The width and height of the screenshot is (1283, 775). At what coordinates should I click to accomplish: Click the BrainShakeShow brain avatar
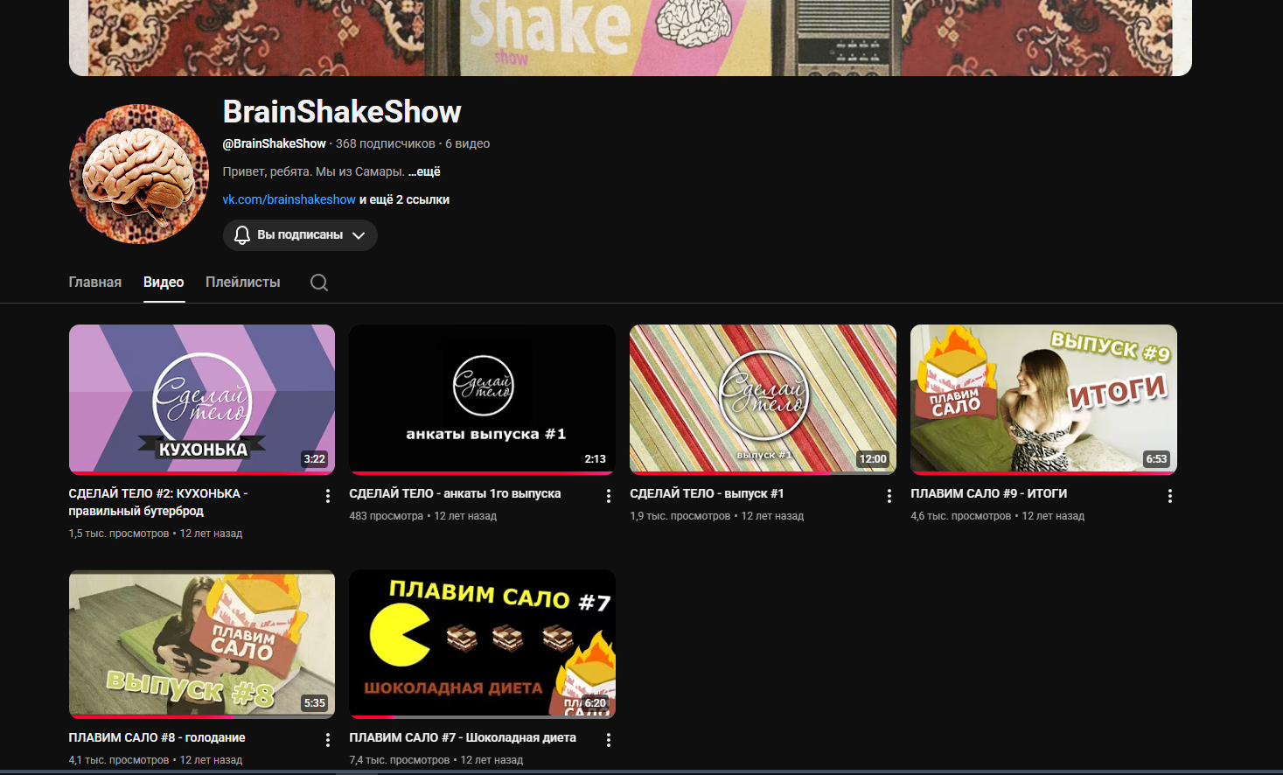[139, 174]
